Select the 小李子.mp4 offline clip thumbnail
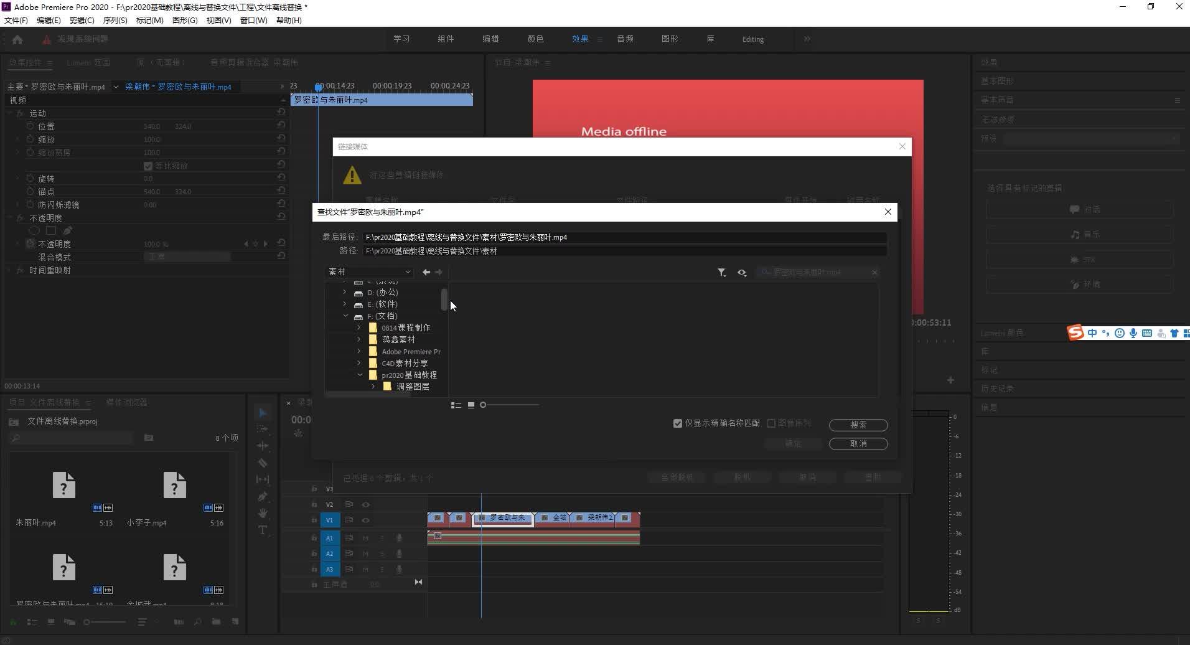 [174, 485]
